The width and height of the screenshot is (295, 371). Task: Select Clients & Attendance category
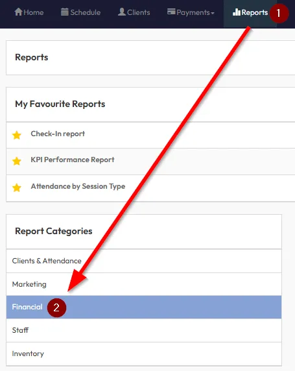point(144,261)
